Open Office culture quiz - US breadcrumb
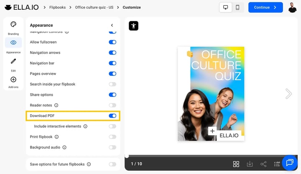Image resolution: width=301 pixels, height=174 pixels. tap(94, 7)
